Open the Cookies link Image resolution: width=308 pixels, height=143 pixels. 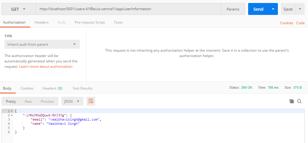[x=286, y=23]
